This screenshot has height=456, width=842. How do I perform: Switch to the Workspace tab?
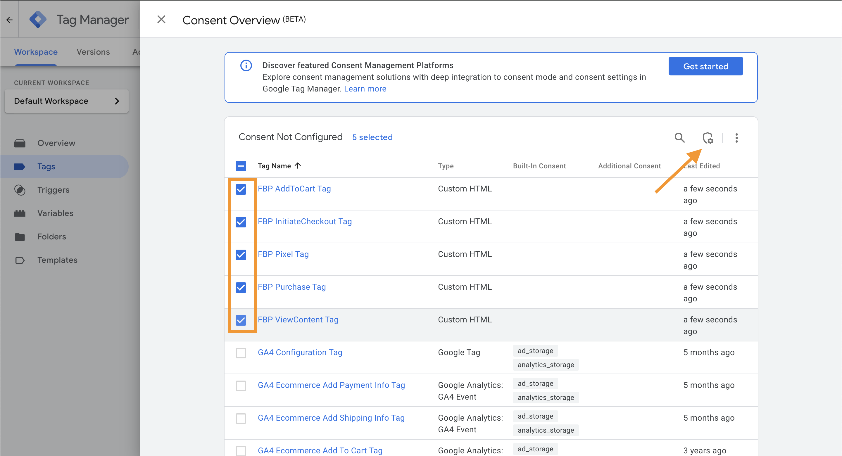click(x=36, y=52)
